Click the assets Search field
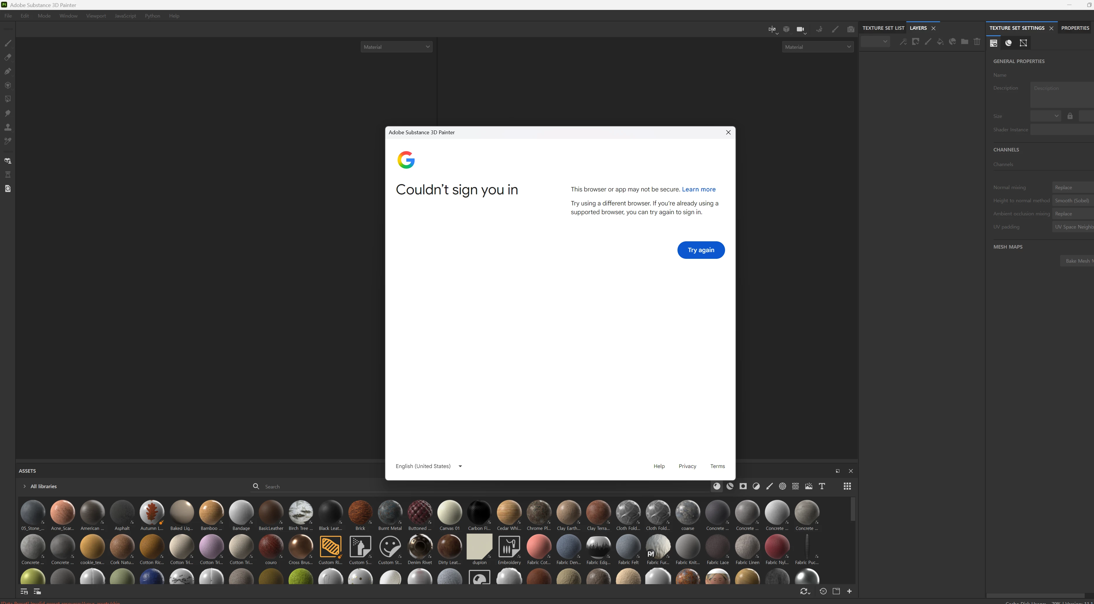 click(x=480, y=487)
